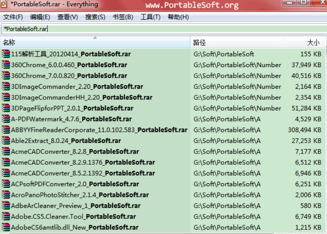Click the 37,949 KB size cell

coord(306,65)
